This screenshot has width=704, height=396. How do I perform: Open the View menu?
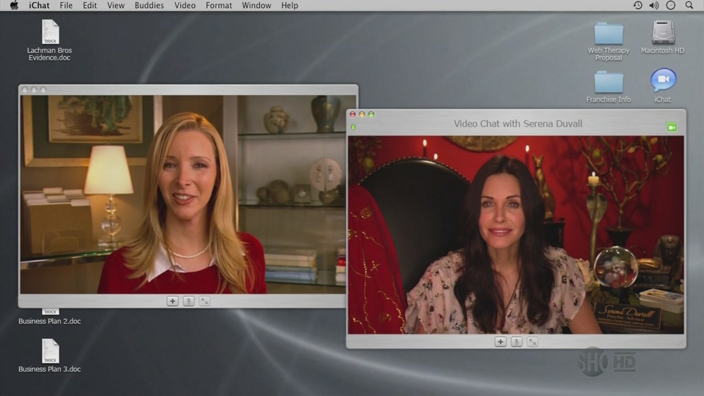pos(116,5)
